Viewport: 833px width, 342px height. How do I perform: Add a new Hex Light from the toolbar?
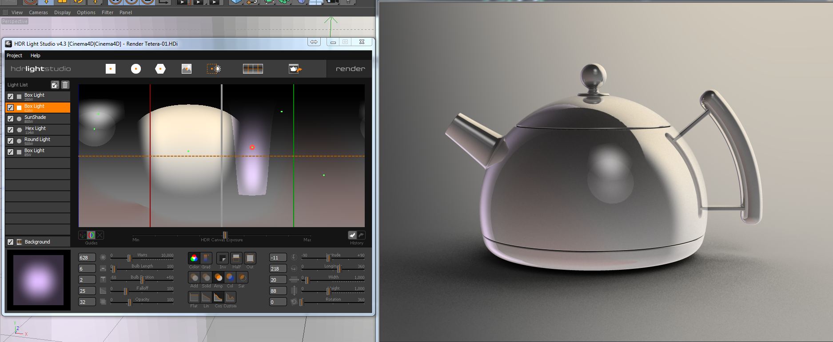(160, 69)
